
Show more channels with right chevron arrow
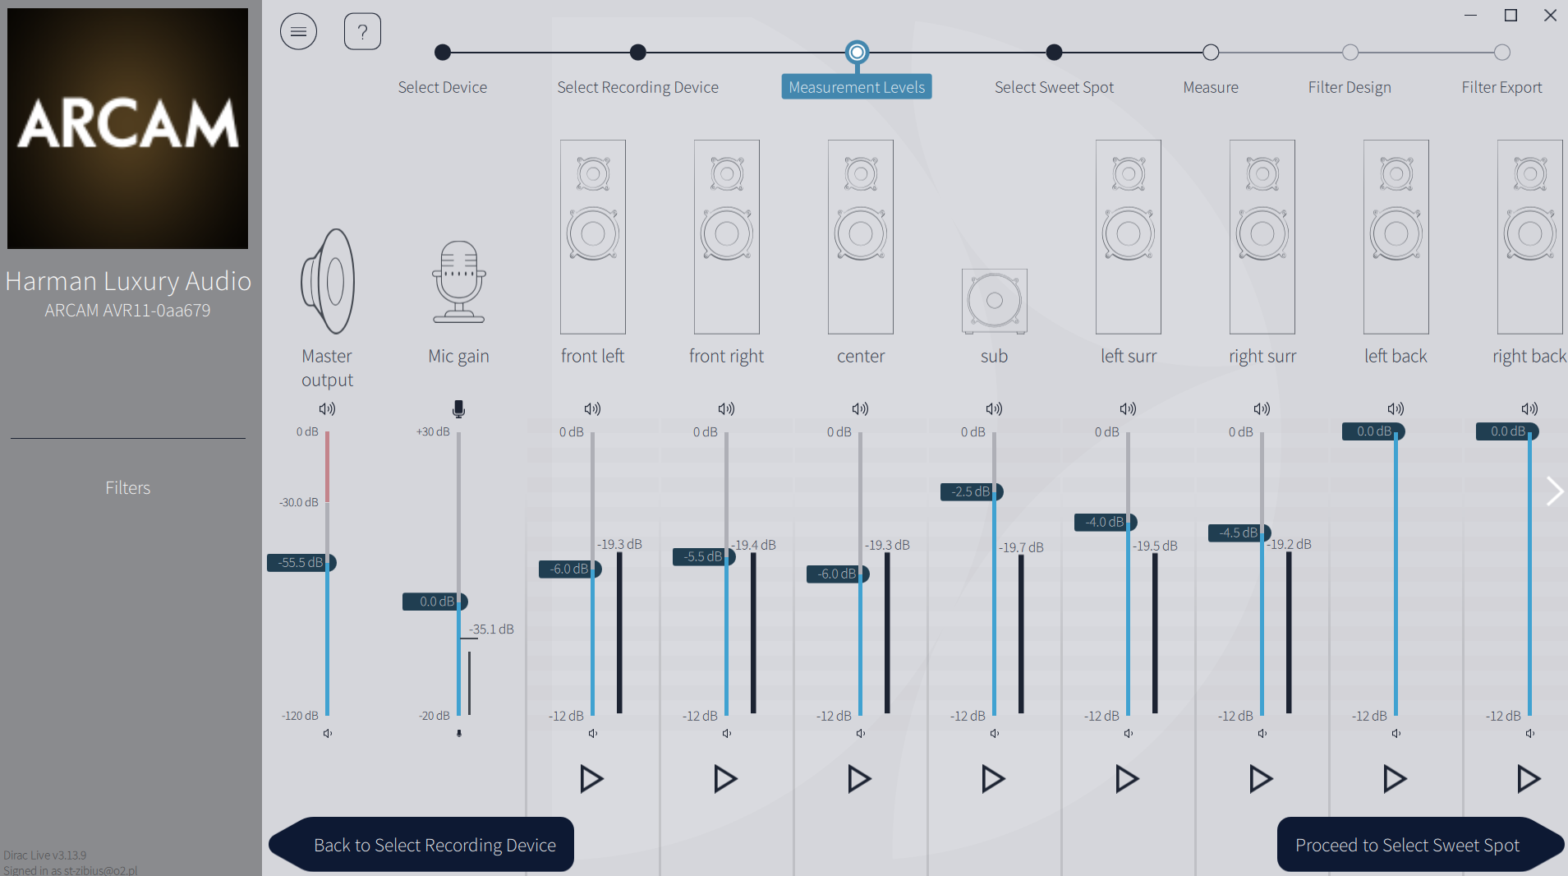[x=1554, y=491]
